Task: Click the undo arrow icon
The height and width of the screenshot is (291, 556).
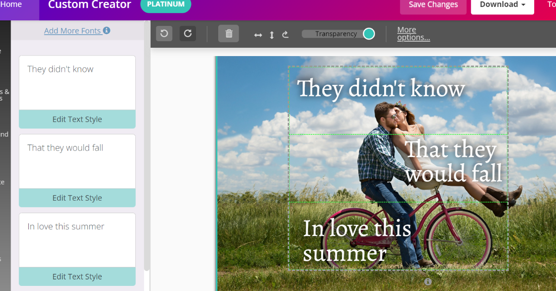Action: 164,33
